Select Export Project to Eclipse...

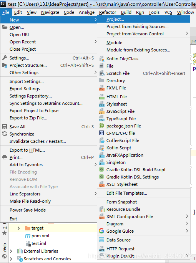pos(48,111)
